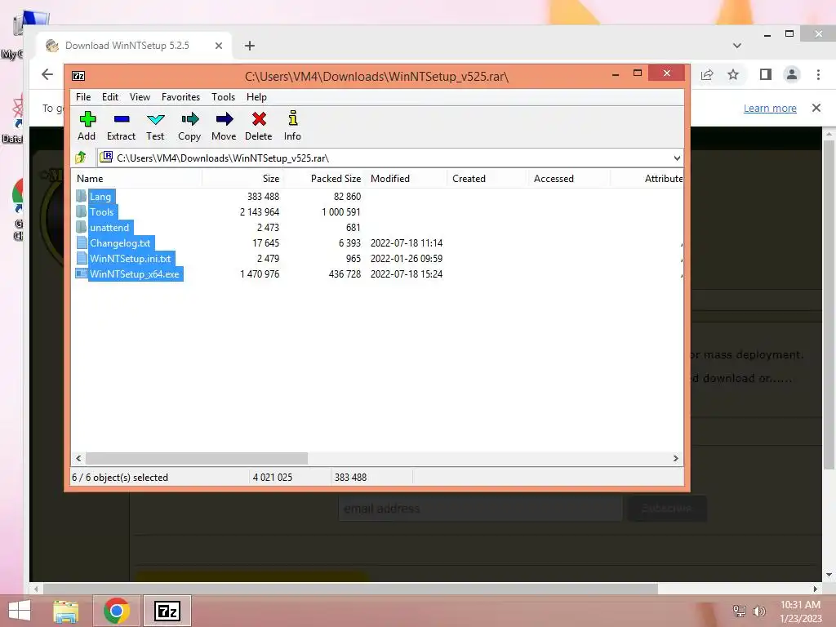Click the modified date 2022-07-18 15:24
This screenshot has height=627, width=836.
[407, 274]
